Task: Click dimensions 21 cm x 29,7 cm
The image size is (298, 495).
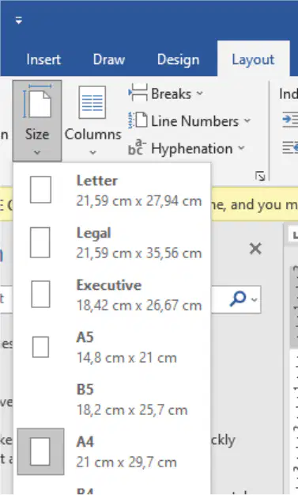Action: point(126,463)
